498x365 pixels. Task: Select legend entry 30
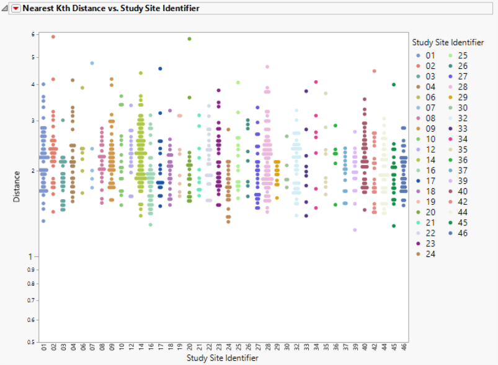(x=458, y=108)
